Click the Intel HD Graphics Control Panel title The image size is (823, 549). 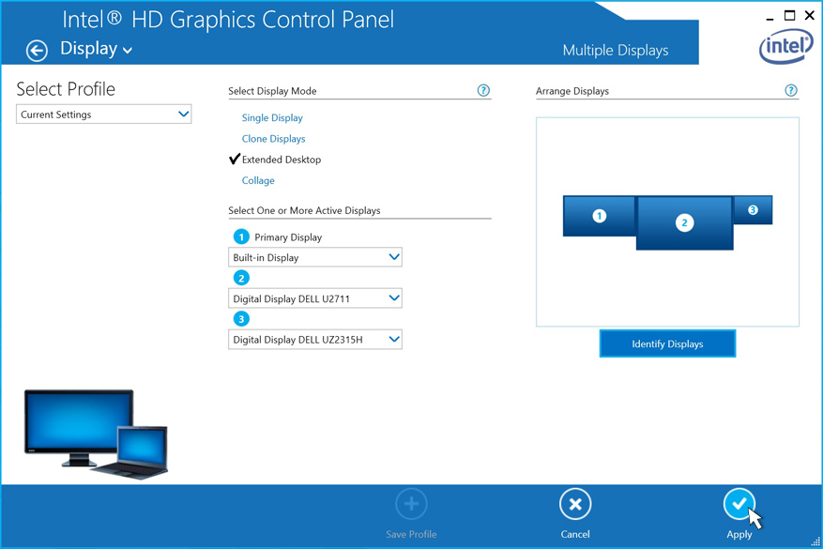228,20
